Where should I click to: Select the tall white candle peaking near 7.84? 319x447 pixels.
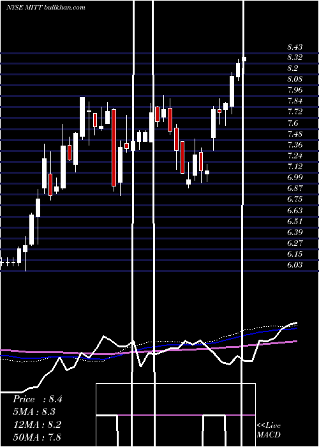click(82, 117)
